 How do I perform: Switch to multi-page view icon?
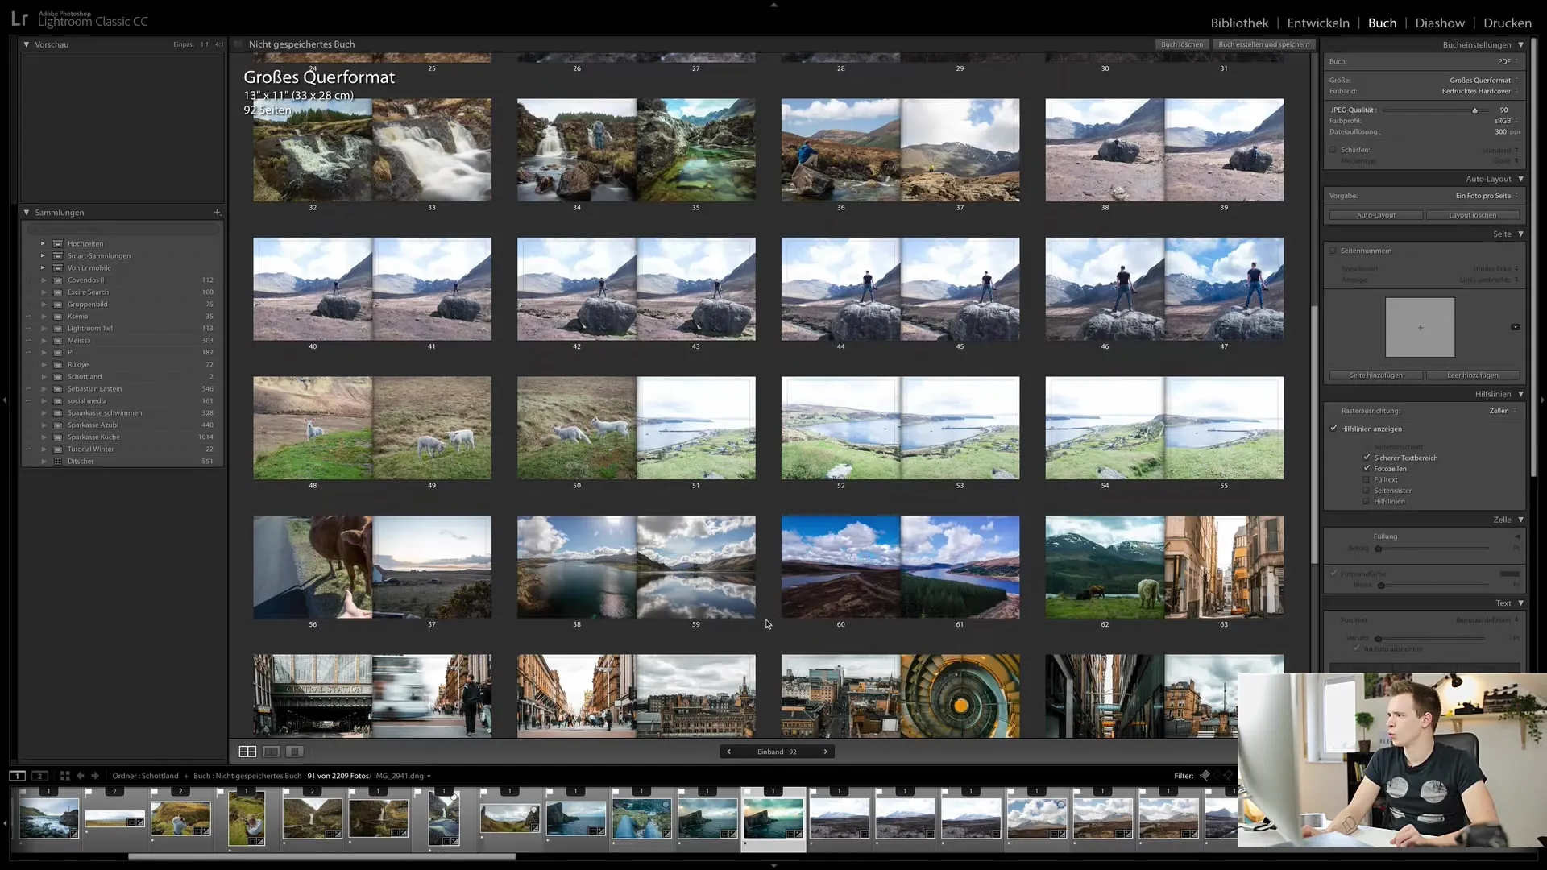pyautogui.click(x=247, y=752)
